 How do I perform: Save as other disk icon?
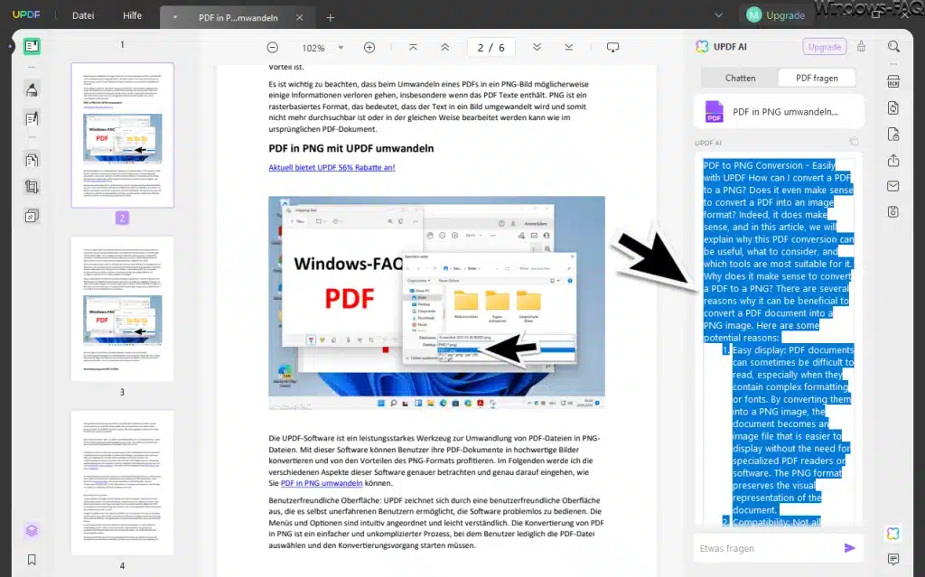click(893, 212)
